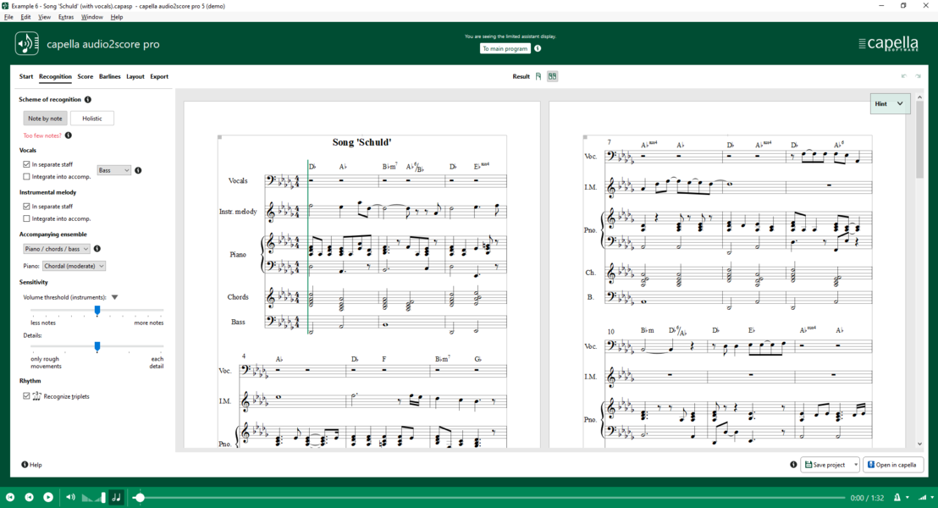Jump to start with the skip-to-beginning icon
This screenshot has width=938, height=508.
[10, 497]
